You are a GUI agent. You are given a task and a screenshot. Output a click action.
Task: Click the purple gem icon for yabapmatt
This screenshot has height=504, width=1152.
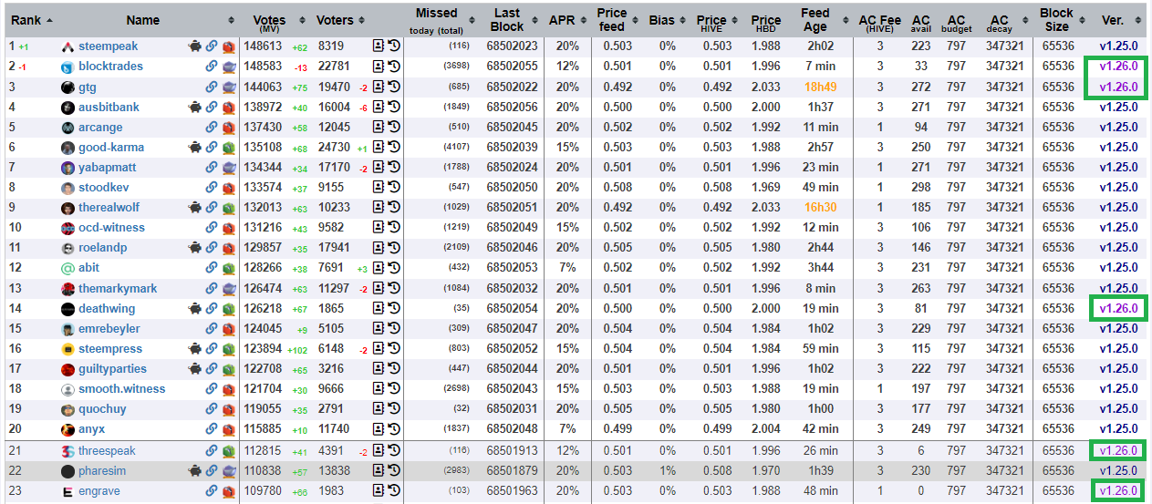(x=229, y=167)
